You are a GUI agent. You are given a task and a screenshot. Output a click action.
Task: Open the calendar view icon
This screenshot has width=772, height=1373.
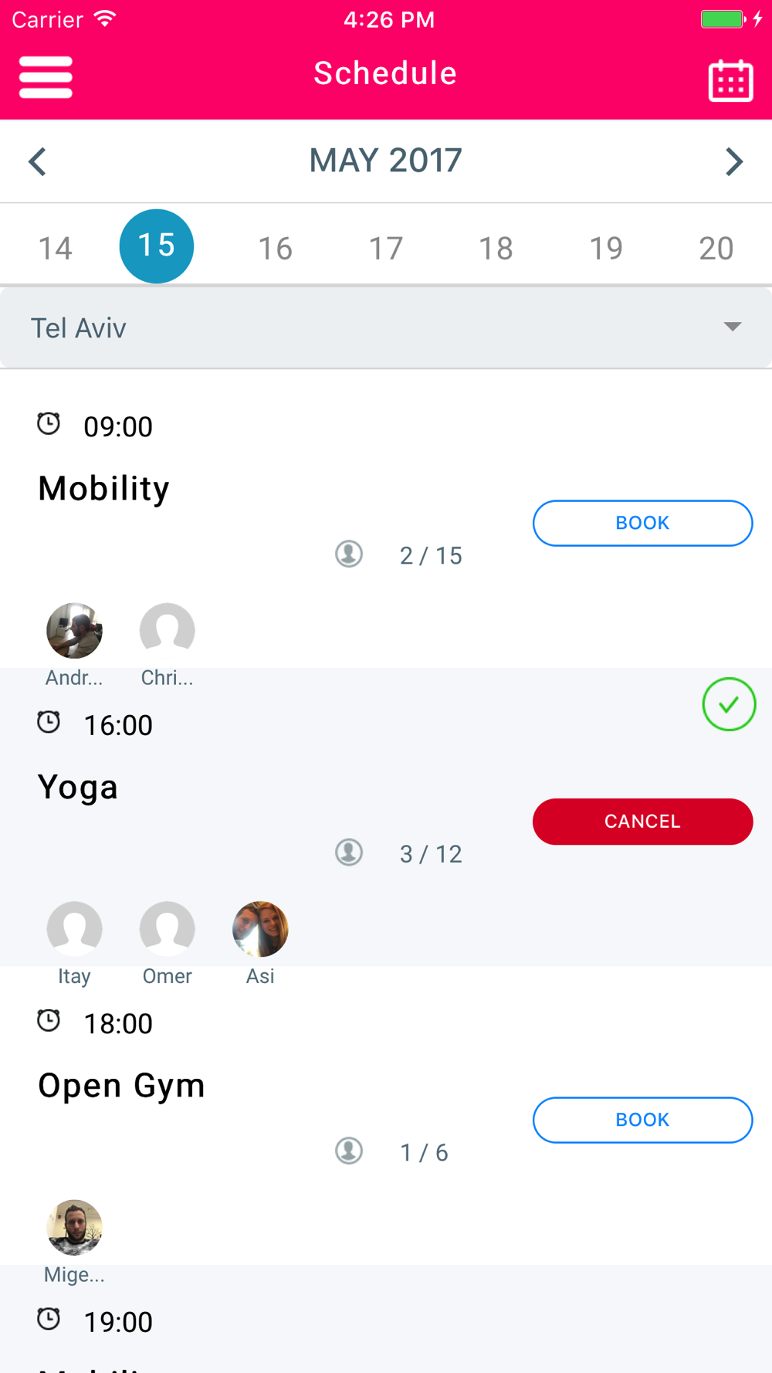click(x=730, y=80)
